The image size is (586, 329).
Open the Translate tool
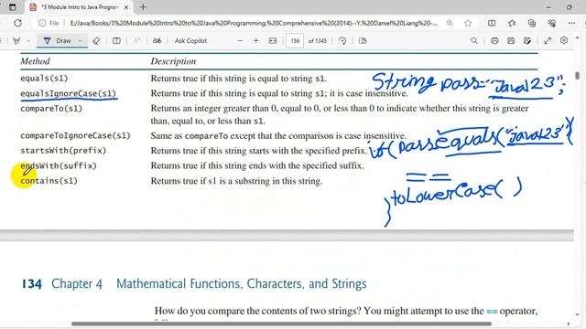[x=157, y=40]
